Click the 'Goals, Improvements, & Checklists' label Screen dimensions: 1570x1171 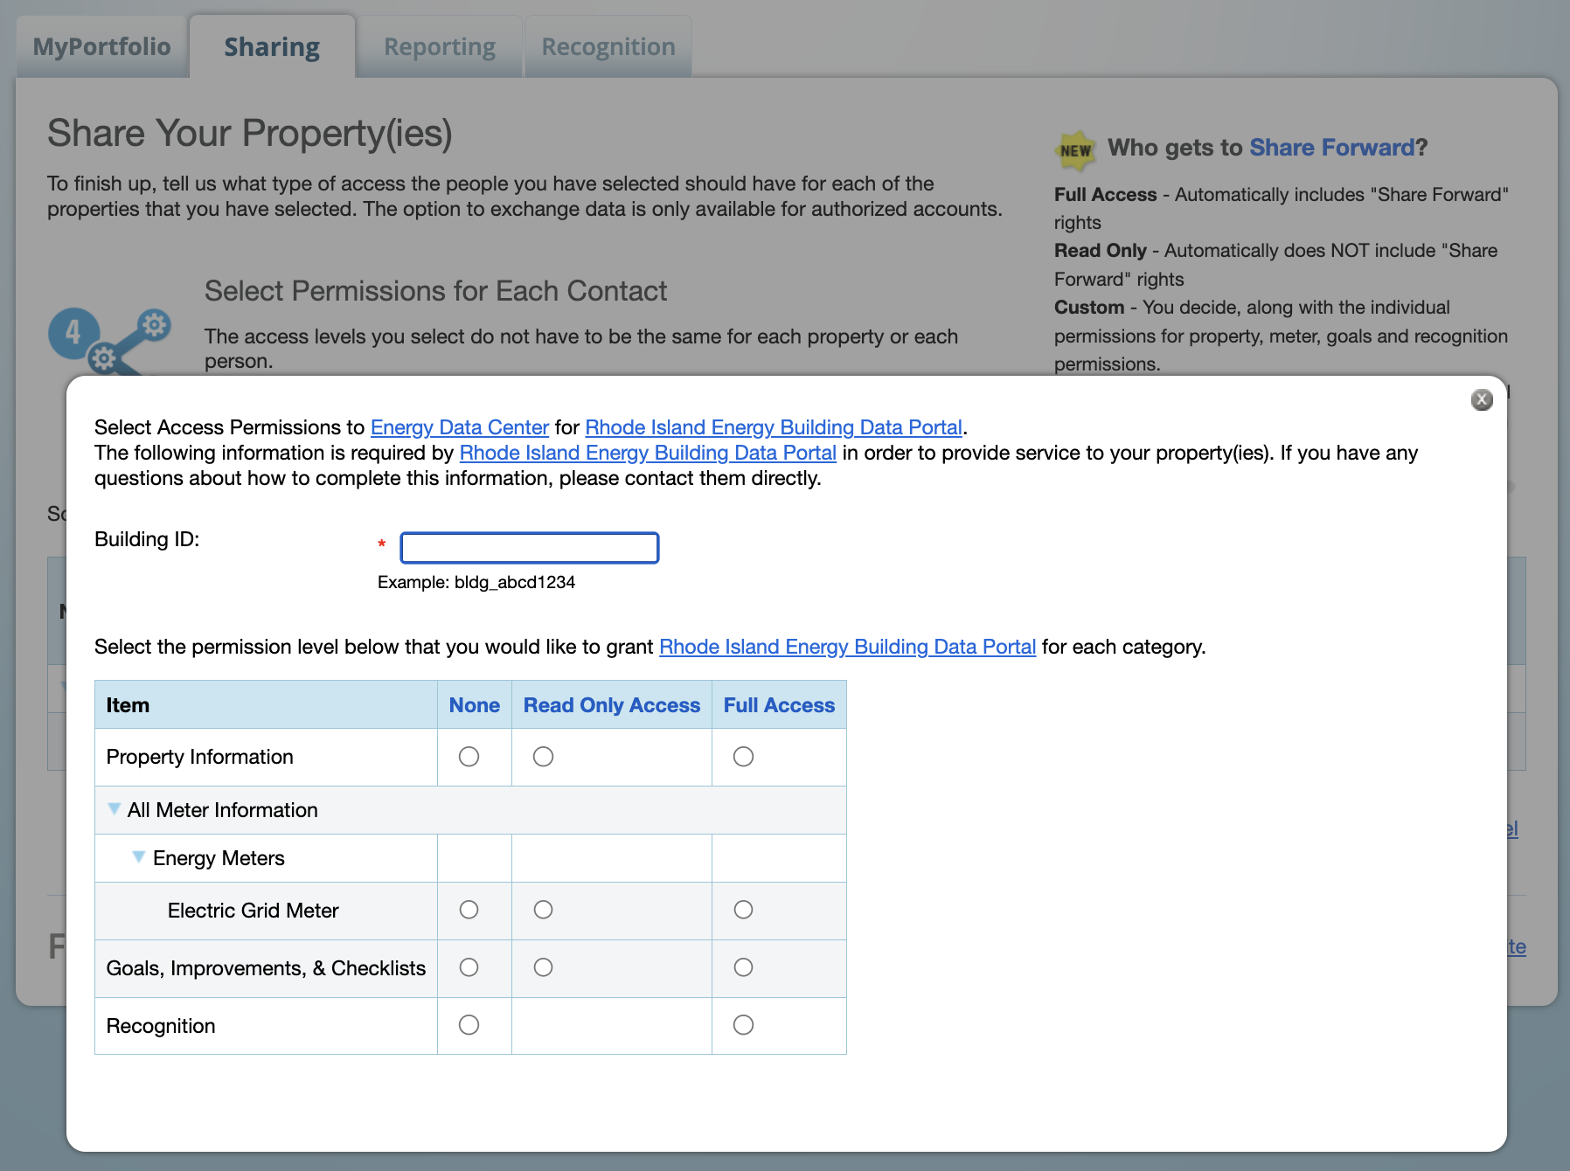(x=266, y=968)
